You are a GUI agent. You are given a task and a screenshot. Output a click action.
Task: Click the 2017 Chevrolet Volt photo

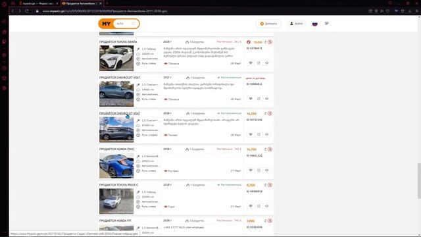[x=116, y=93]
